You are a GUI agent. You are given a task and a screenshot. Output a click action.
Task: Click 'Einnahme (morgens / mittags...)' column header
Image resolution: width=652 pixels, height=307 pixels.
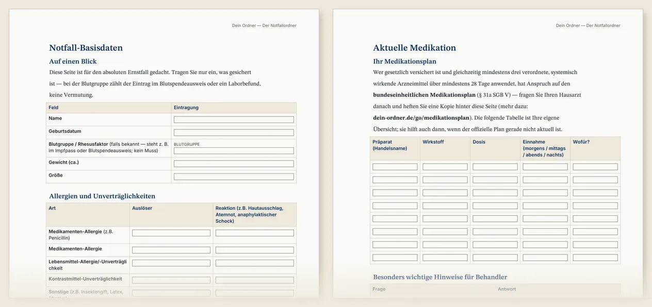coord(543,148)
